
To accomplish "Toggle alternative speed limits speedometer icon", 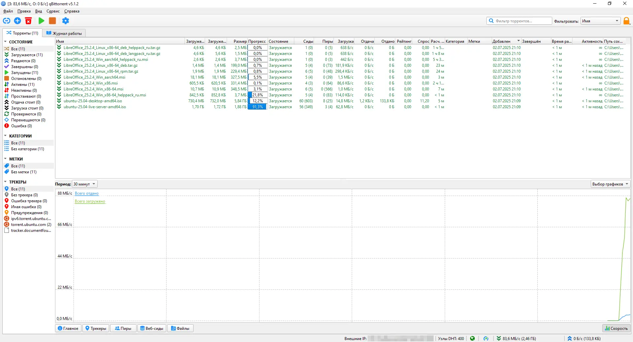I will pos(486,338).
